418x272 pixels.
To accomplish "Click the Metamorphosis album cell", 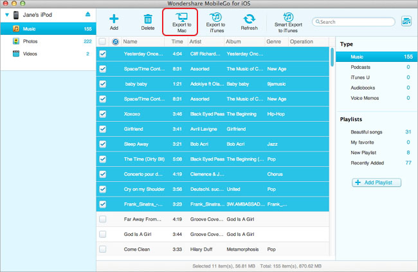I will tap(242, 249).
